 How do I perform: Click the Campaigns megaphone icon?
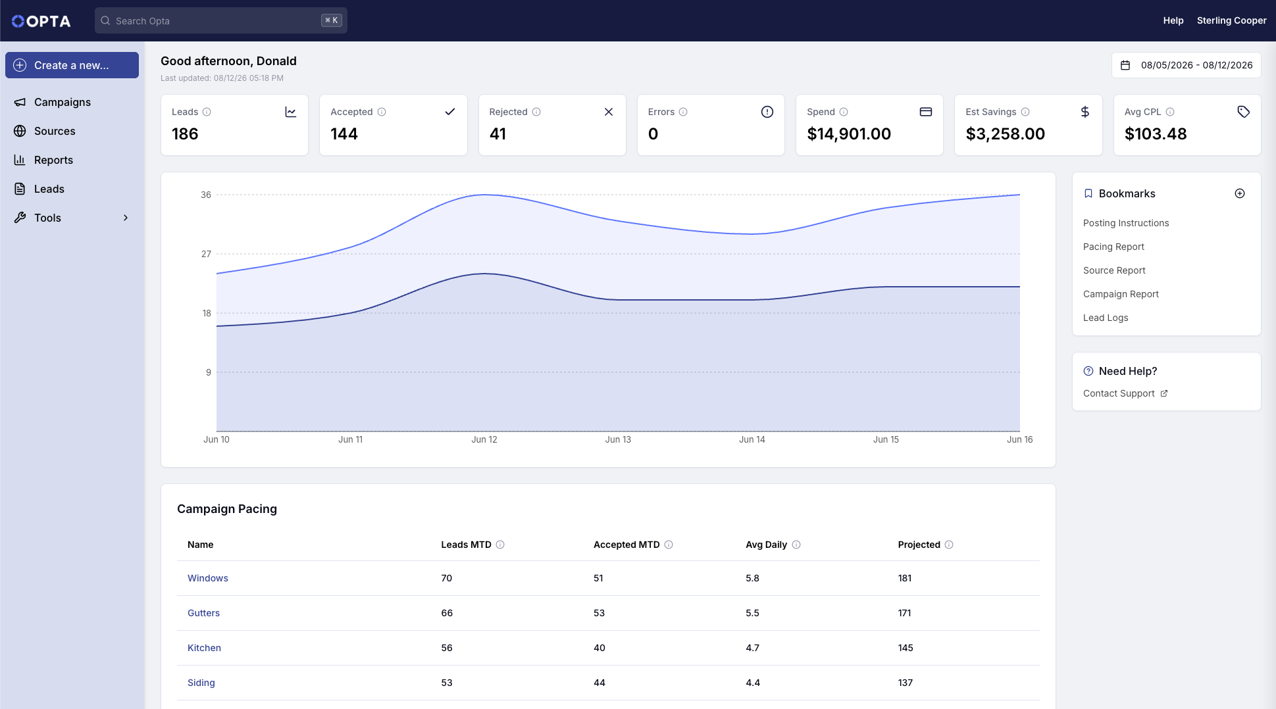coord(20,102)
